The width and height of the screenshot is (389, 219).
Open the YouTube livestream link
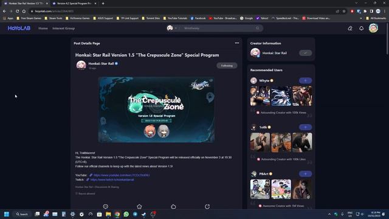(x=122, y=175)
